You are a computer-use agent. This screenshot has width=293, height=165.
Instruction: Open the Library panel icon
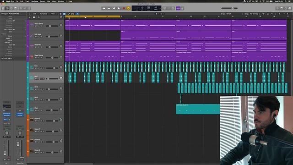click(x=3, y=8)
